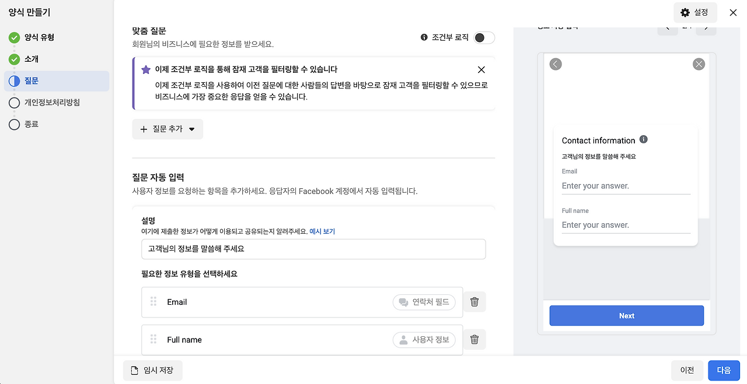747x384 pixels.
Task: Delete the Full name field using its trash icon
Action: 474,340
